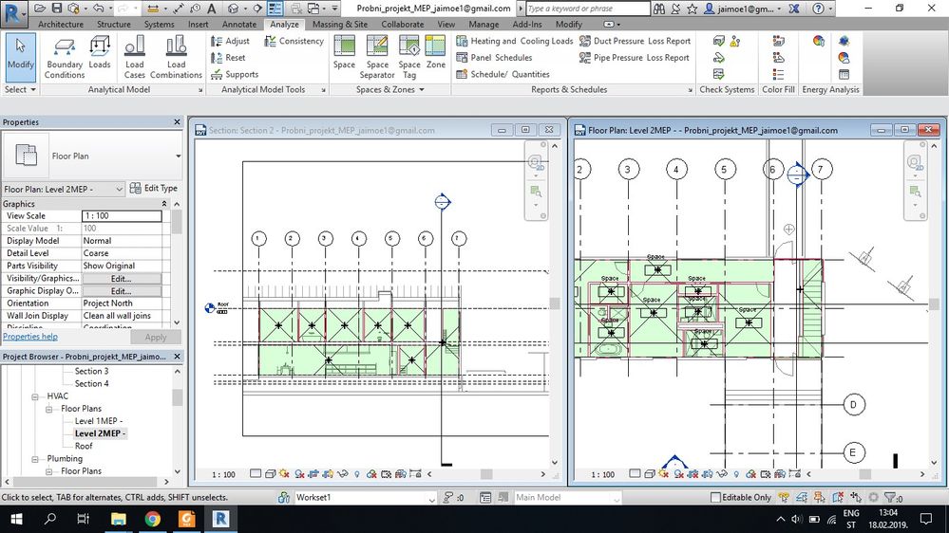Click the Supports check tool
The image size is (949, 533).
click(235, 75)
